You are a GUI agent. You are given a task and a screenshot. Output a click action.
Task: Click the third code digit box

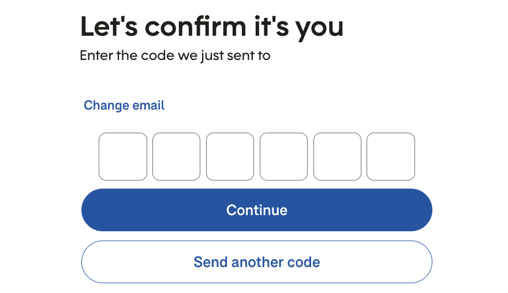(x=230, y=156)
